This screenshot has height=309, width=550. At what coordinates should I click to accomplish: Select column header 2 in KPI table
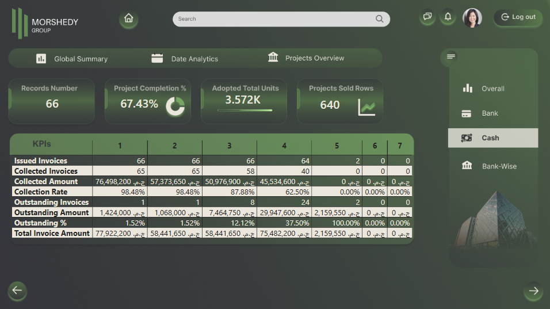(175, 146)
